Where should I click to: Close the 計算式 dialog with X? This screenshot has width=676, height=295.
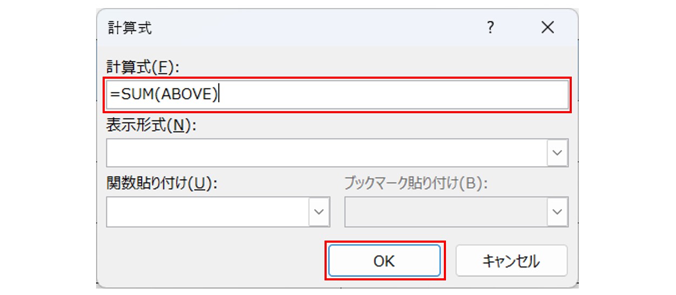[x=547, y=28]
